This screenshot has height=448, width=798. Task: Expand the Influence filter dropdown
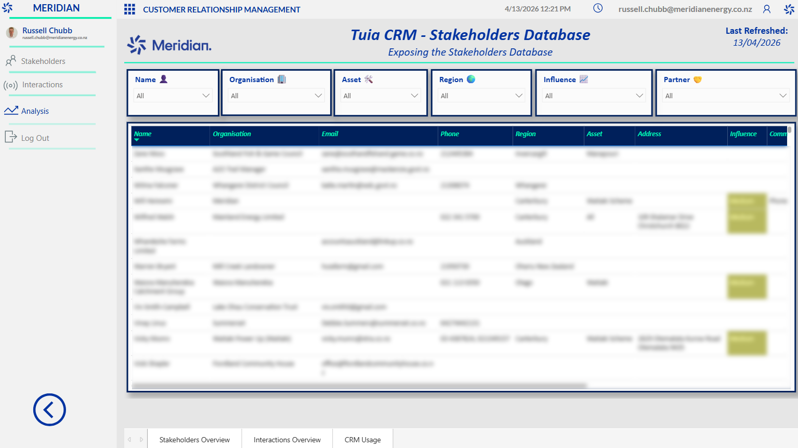(x=594, y=96)
